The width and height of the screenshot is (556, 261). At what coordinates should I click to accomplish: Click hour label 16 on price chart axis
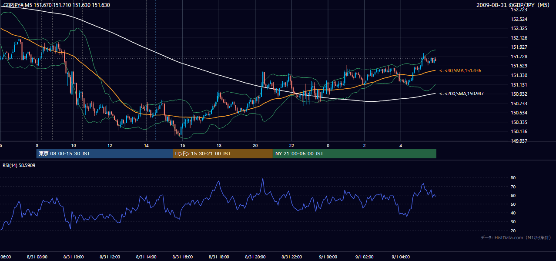tap(183, 145)
